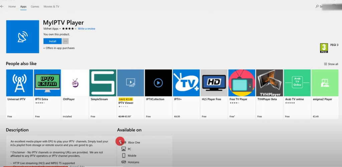This screenshot has width=342, height=167.
Task: Click the Xbox One label
Action: [x=134, y=143]
